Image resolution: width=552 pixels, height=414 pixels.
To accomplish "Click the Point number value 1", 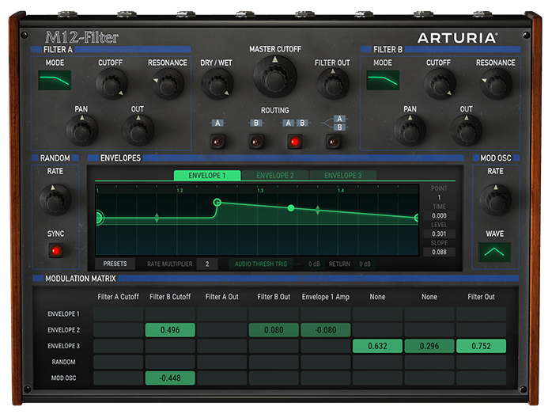I will tap(439, 197).
